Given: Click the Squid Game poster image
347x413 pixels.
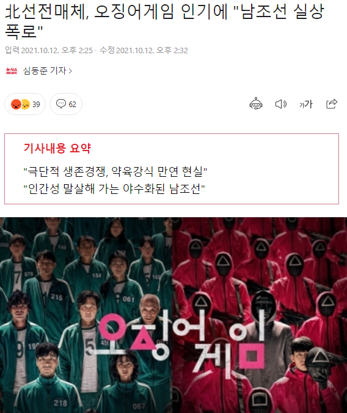Looking at the screenshot, I should point(173,315).
